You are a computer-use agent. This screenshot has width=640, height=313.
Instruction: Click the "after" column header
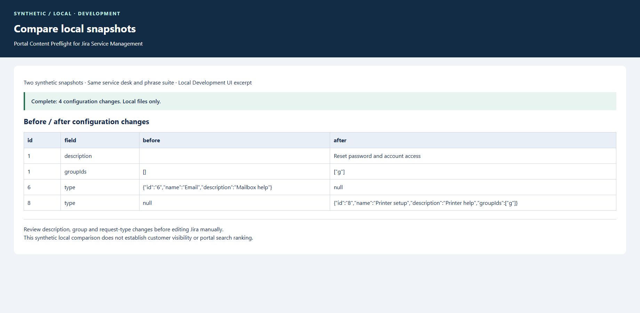click(x=473, y=140)
